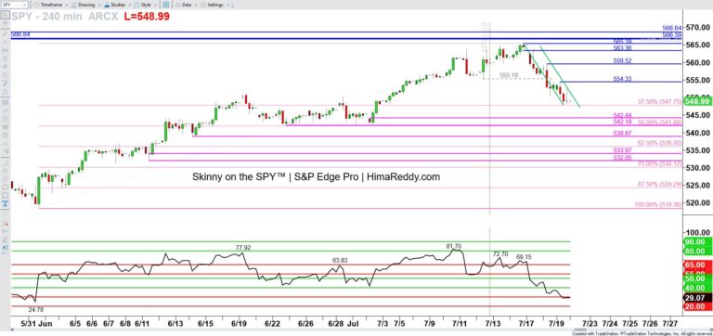Click the 570.00 price axis label
This screenshot has width=713, height=336.
pos(698,27)
